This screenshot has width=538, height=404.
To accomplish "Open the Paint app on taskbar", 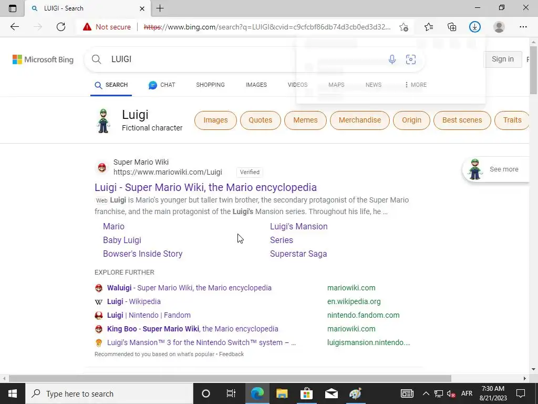I will point(356,393).
